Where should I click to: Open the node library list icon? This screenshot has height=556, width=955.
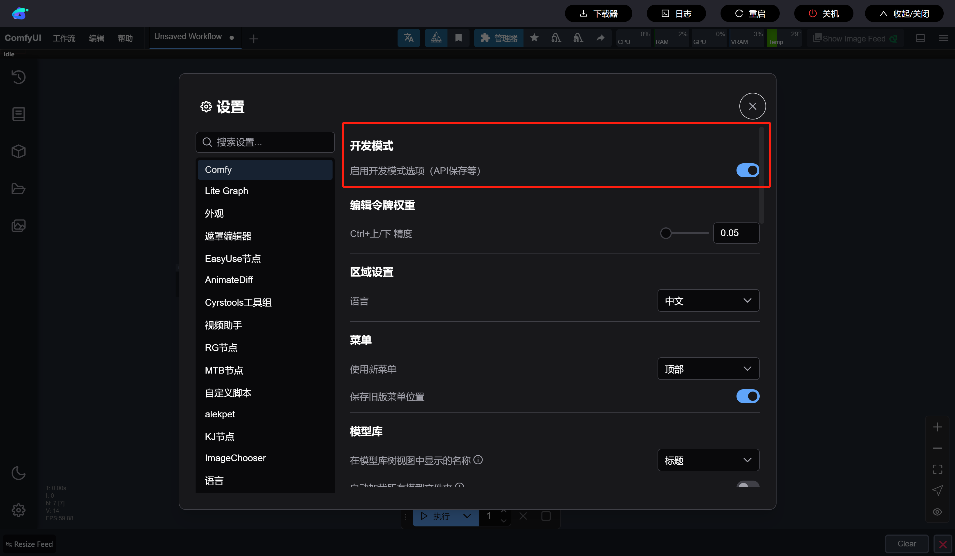[x=18, y=114]
